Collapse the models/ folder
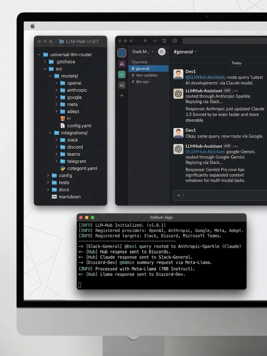 coord(51,76)
